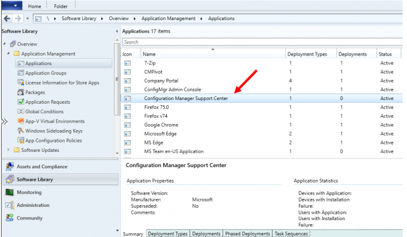Click the back navigation arrow
Viewport: 407px width, 237px height.
point(6,19)
